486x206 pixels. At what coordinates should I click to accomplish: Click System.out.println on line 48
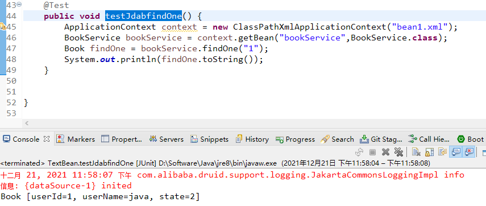[x=110, y=60]
